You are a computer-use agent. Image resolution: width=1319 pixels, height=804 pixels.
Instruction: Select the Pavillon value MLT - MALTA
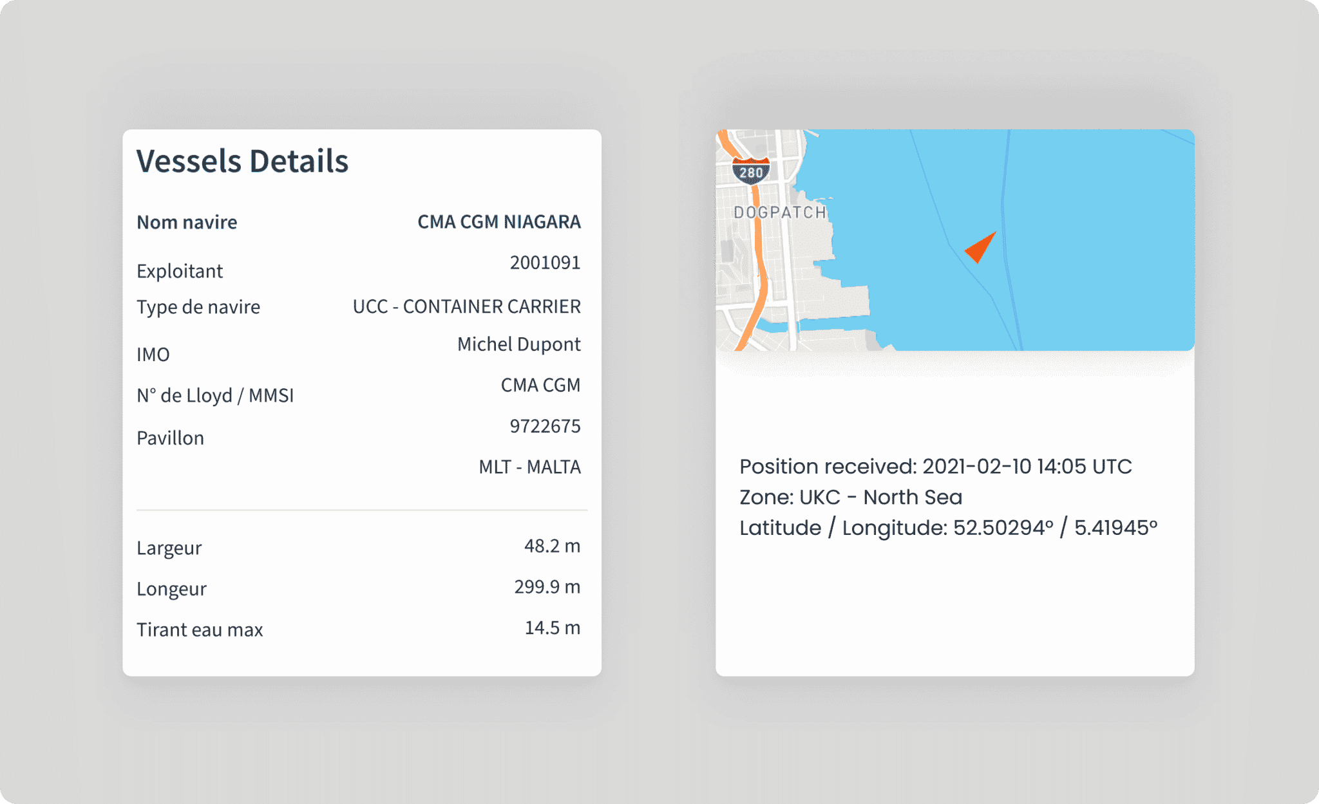[x=529, y=467]
